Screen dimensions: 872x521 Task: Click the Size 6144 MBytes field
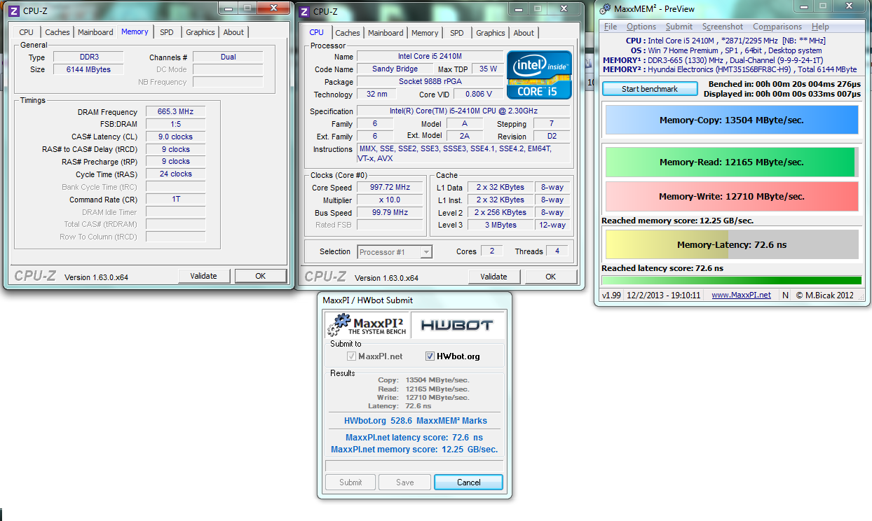[88, 69]
